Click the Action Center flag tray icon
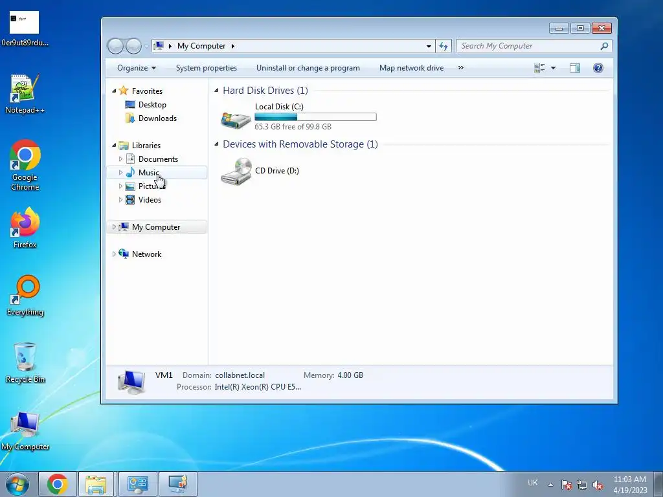Viewport: 663px width, 497px height. point(566,484)
